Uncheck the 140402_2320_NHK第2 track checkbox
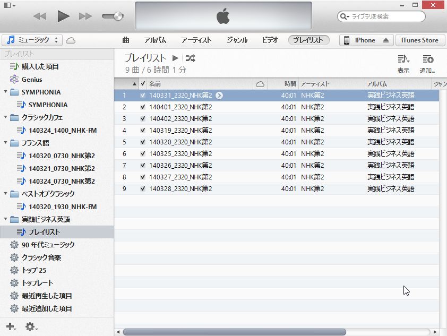This screenshot has width=447, height=336. 143,118
